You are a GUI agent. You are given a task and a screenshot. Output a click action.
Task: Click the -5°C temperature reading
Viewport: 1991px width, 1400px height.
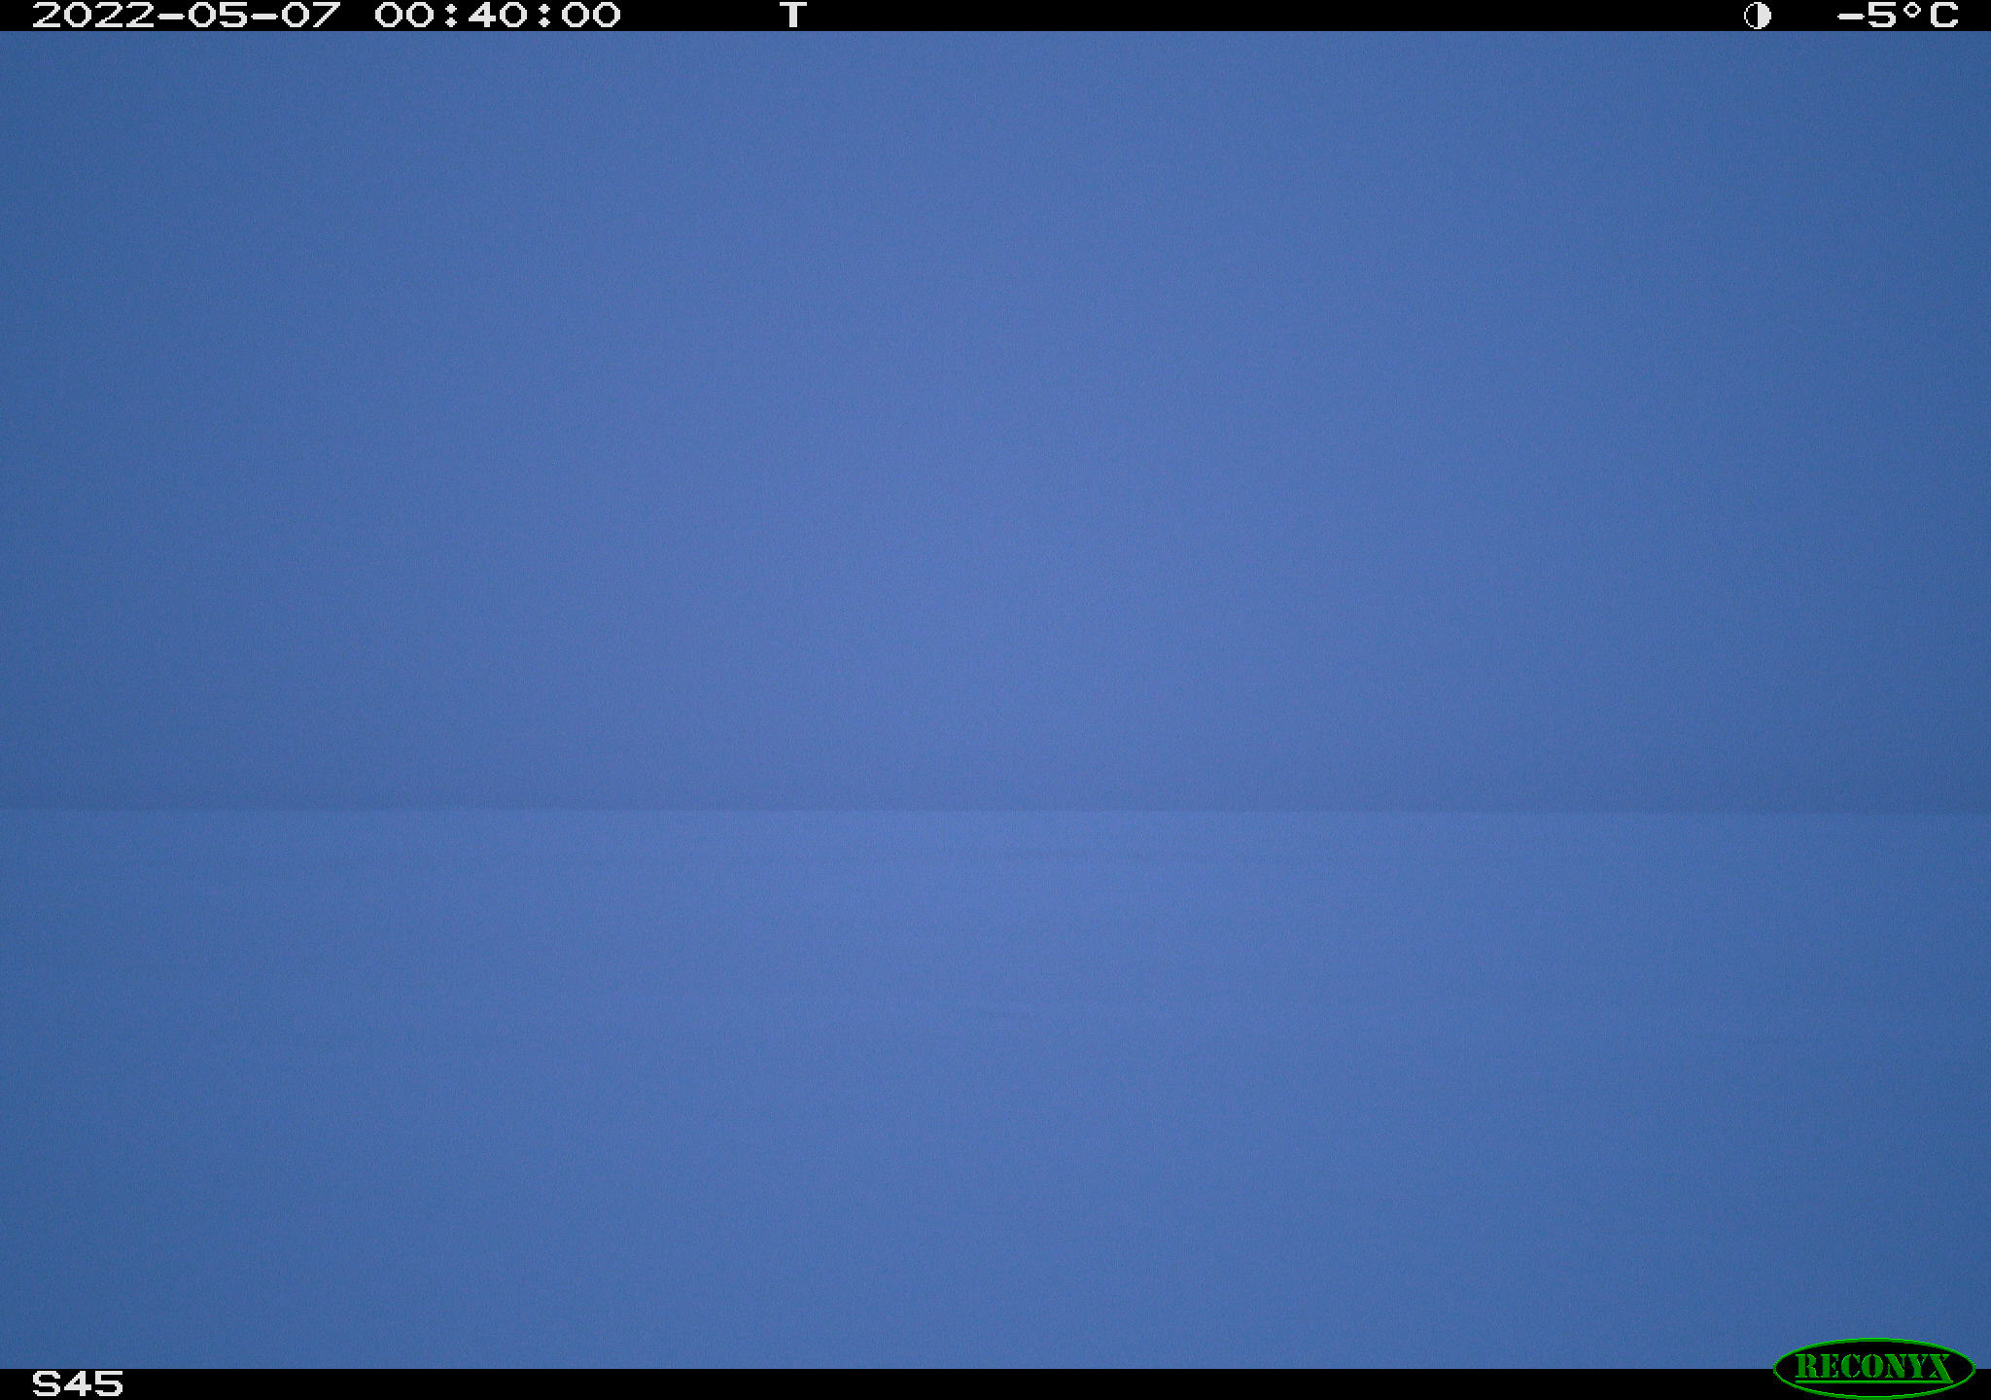coord(1897,16)
